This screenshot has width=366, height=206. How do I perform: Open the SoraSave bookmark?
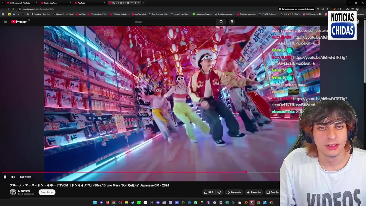[41, 14]
